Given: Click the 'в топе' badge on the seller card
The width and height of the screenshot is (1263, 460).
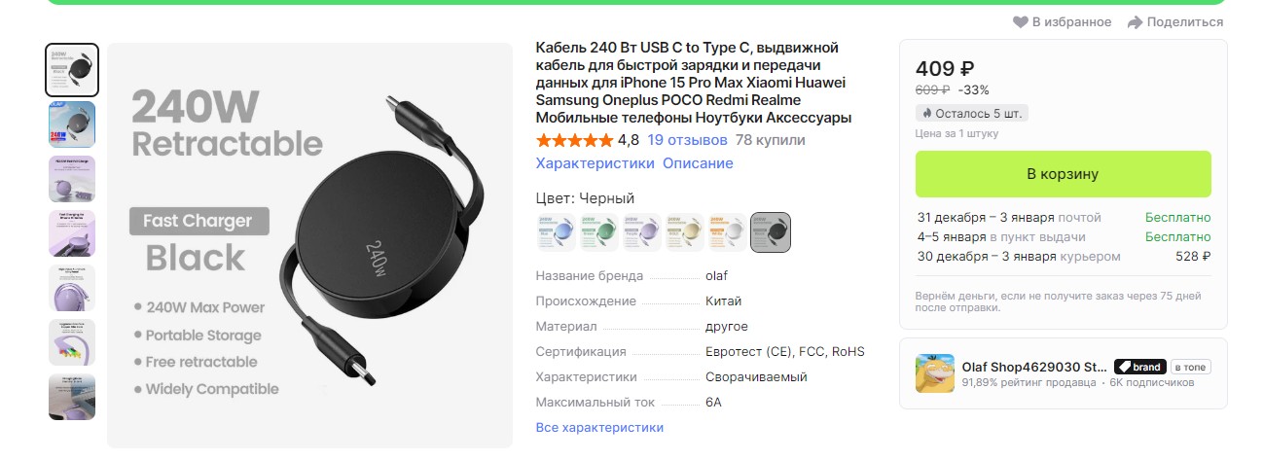Looking at the screenshot, I should 1191,367.
